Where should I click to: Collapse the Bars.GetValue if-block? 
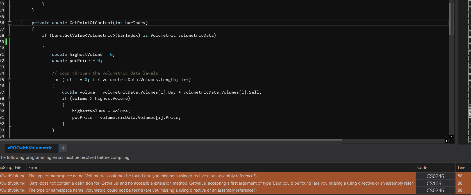coord(10,36)
